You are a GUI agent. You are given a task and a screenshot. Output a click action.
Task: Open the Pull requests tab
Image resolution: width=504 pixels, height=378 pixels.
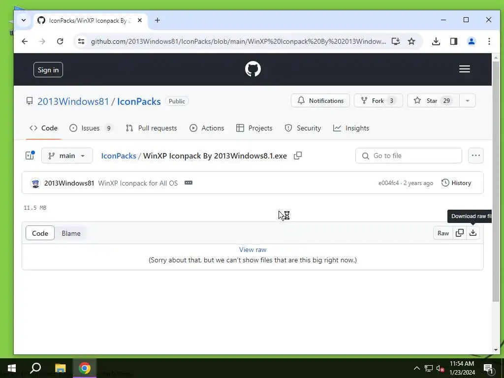(x=152, y=128)
